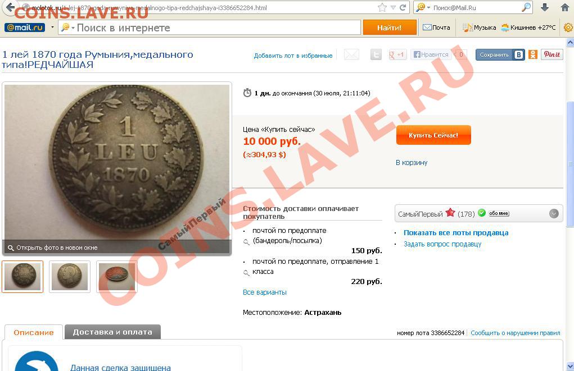The height and width of the screenshot is (371, 574).
Task: Pin the lot with Pinit button
Action: [x=552, y=54]
